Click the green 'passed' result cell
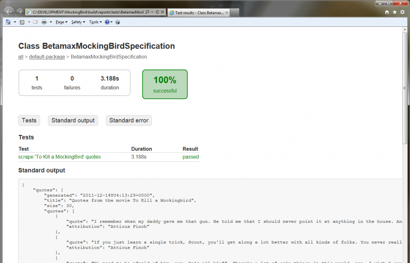 point(191,157)
